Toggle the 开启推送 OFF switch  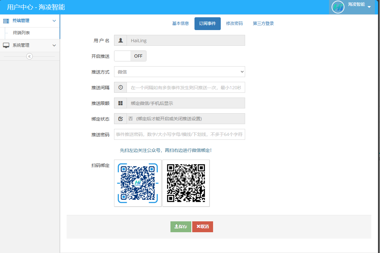pyautogui.click(x=130, y=56)
